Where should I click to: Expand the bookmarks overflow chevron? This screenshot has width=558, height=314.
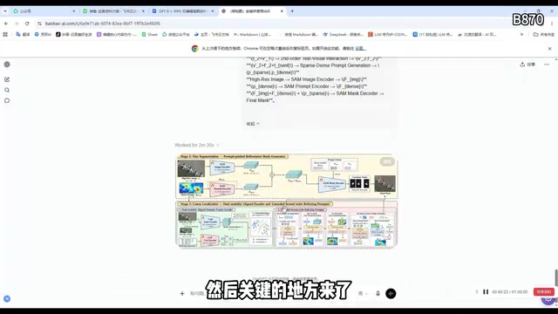[x=521, y=35]
